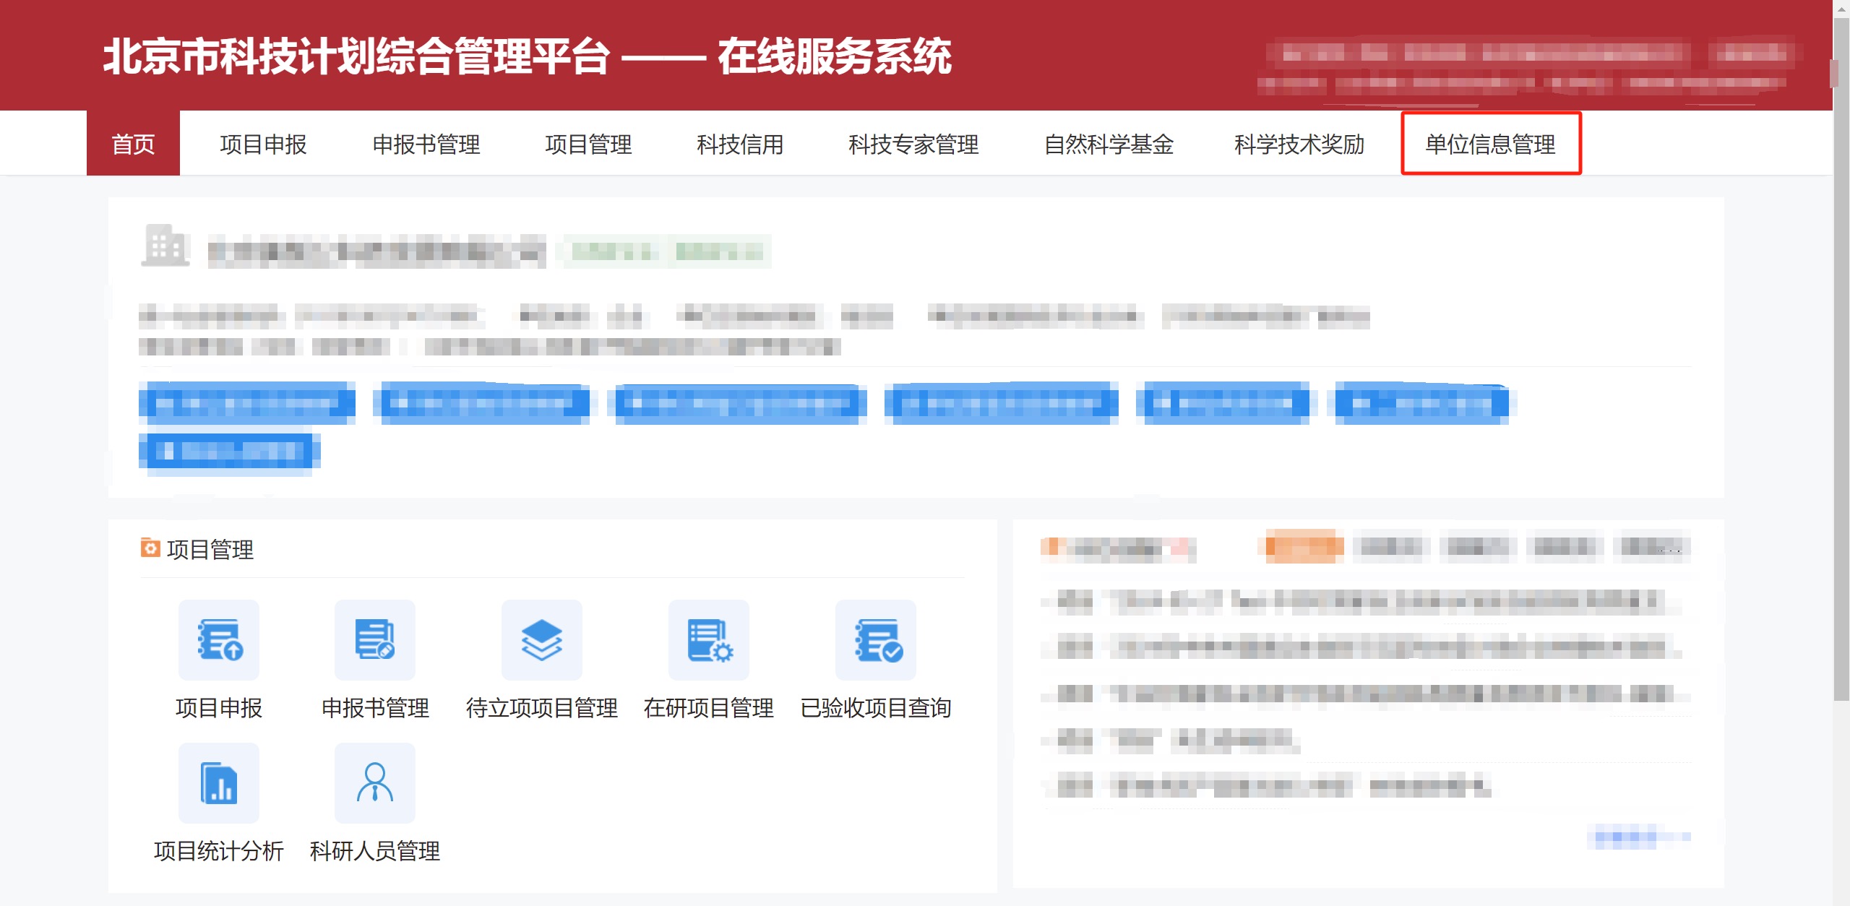
Task: Open the 申报书管理 document edit icon
Action: pos(374,640)
